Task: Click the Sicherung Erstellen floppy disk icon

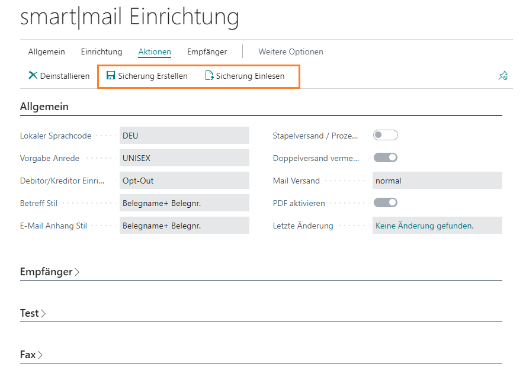Action: (x=110, y=76)
